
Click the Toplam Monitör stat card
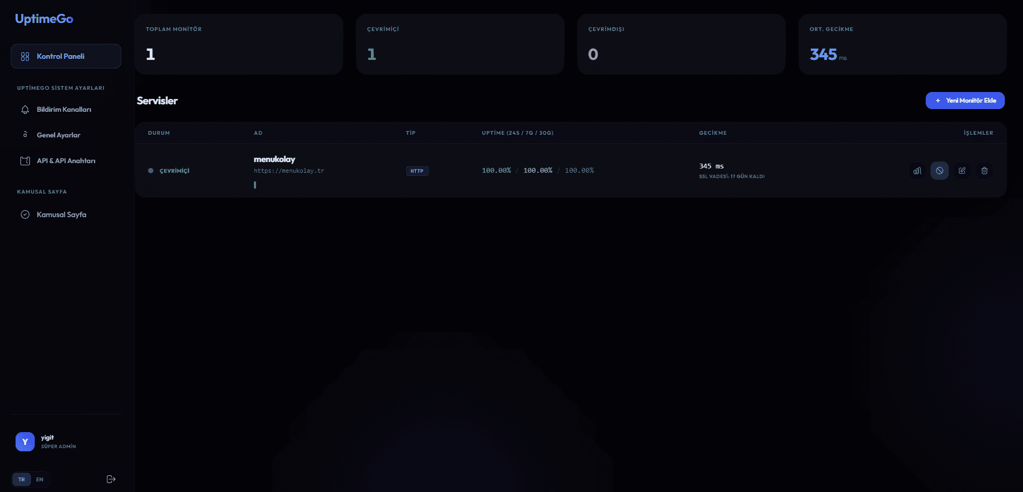239,44
